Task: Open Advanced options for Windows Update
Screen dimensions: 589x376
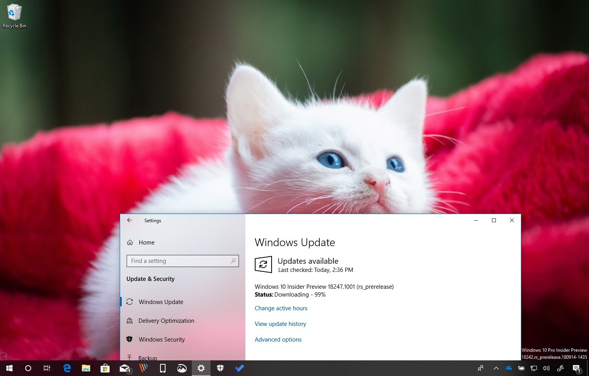Action: click(278, 339)
